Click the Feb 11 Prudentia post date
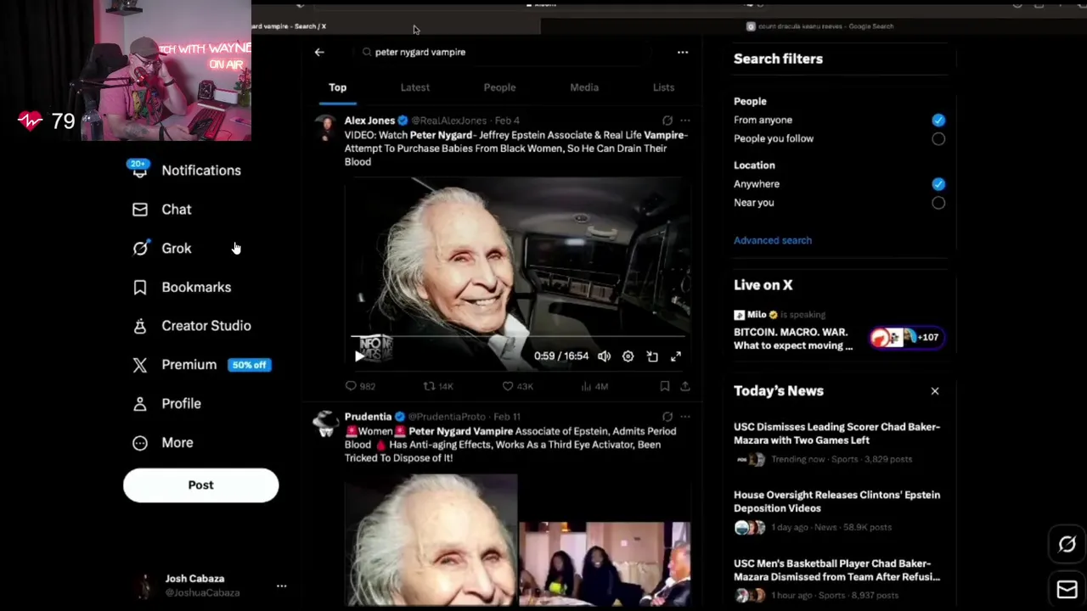 (x=507, y=417)
